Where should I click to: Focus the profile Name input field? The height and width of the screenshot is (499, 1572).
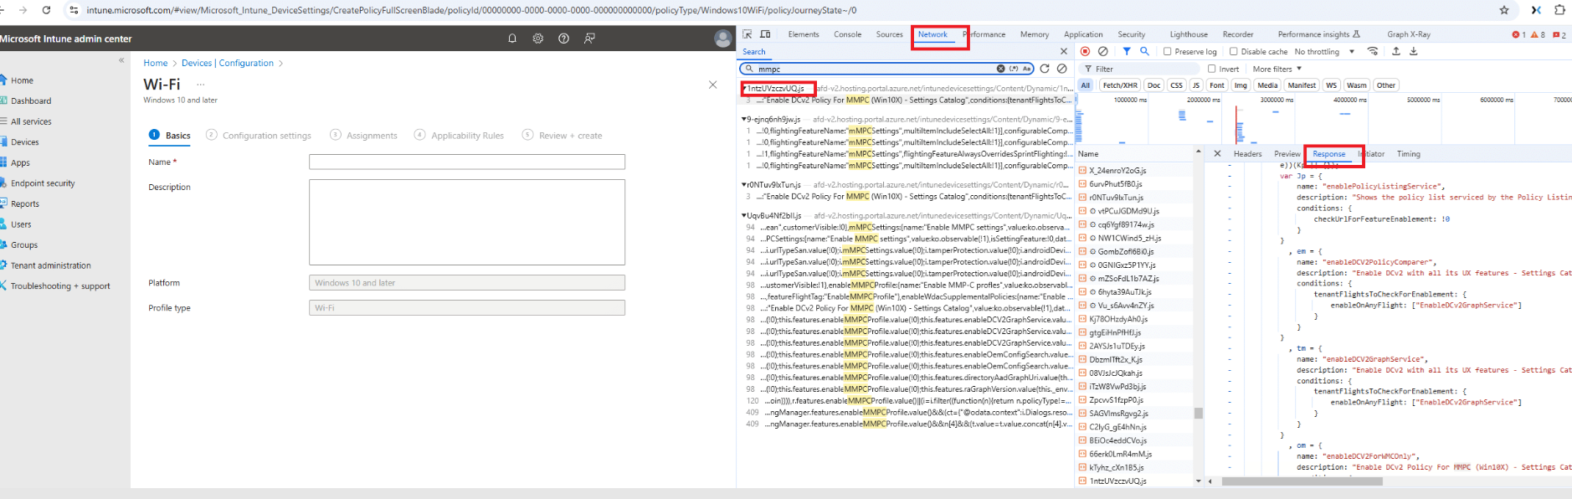click(x=467, y=162)
